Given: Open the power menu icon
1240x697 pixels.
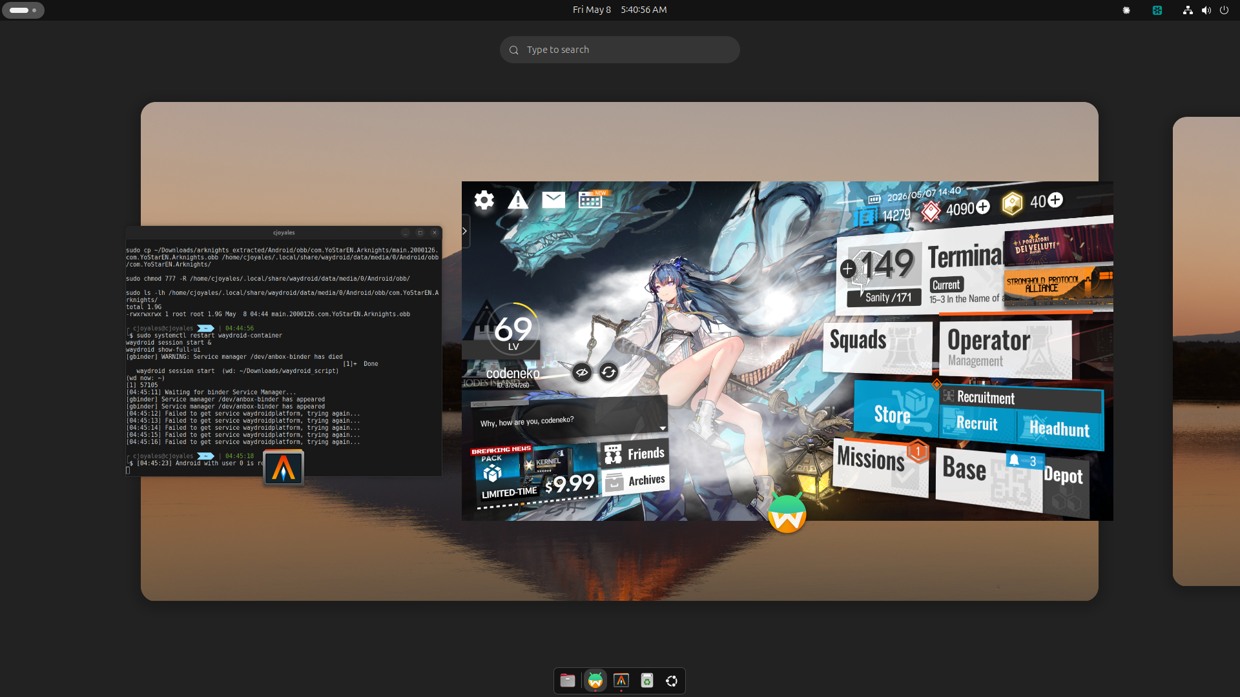Looking at the screenshot, I should point(1224,10).
